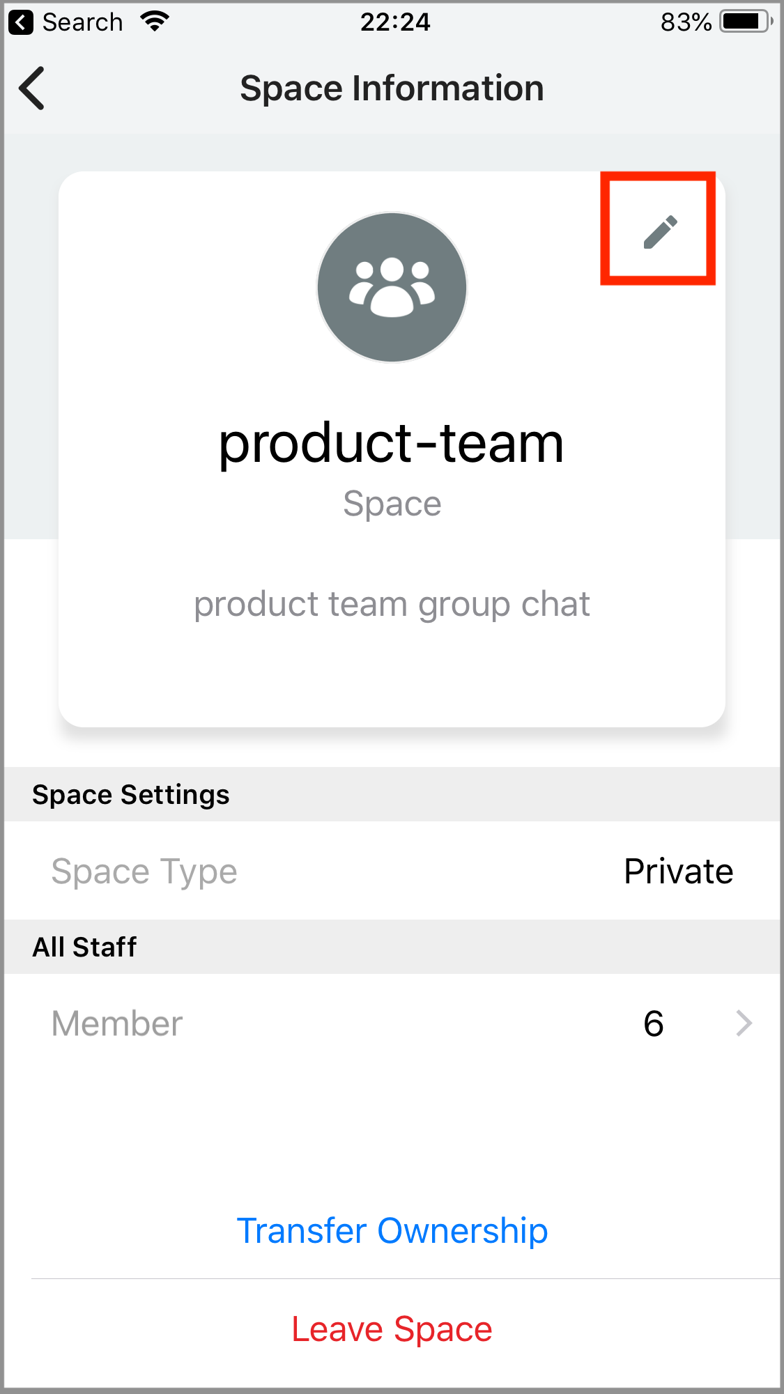Screen dimensions: 784x1394
Task: Expand the Member list chevron
Action: pyautogui.click(x=744, y=1023)
